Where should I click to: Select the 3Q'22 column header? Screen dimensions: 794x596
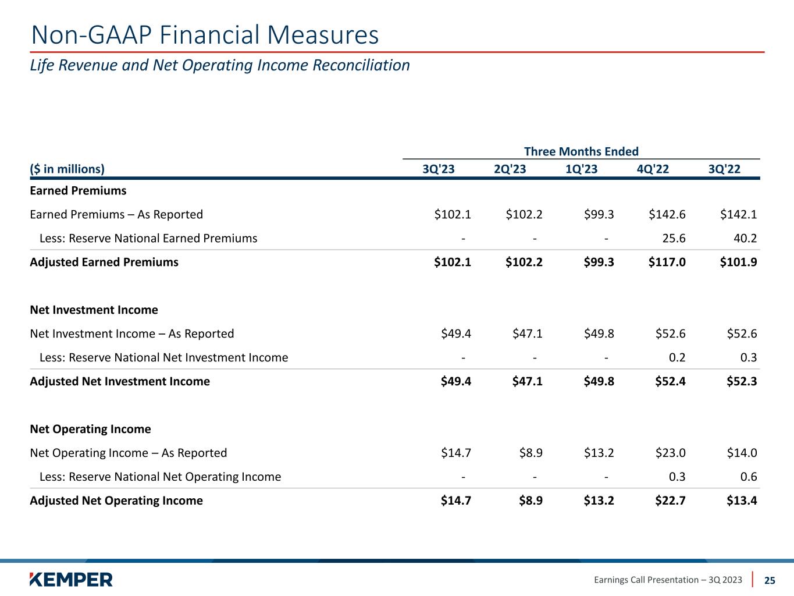point(724,169)
